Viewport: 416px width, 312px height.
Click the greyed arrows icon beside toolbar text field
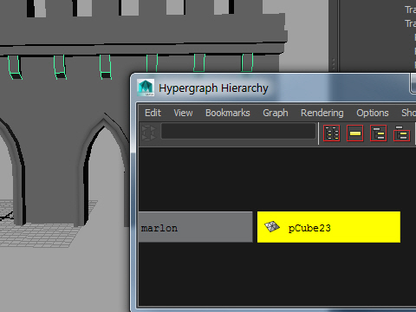149,133
